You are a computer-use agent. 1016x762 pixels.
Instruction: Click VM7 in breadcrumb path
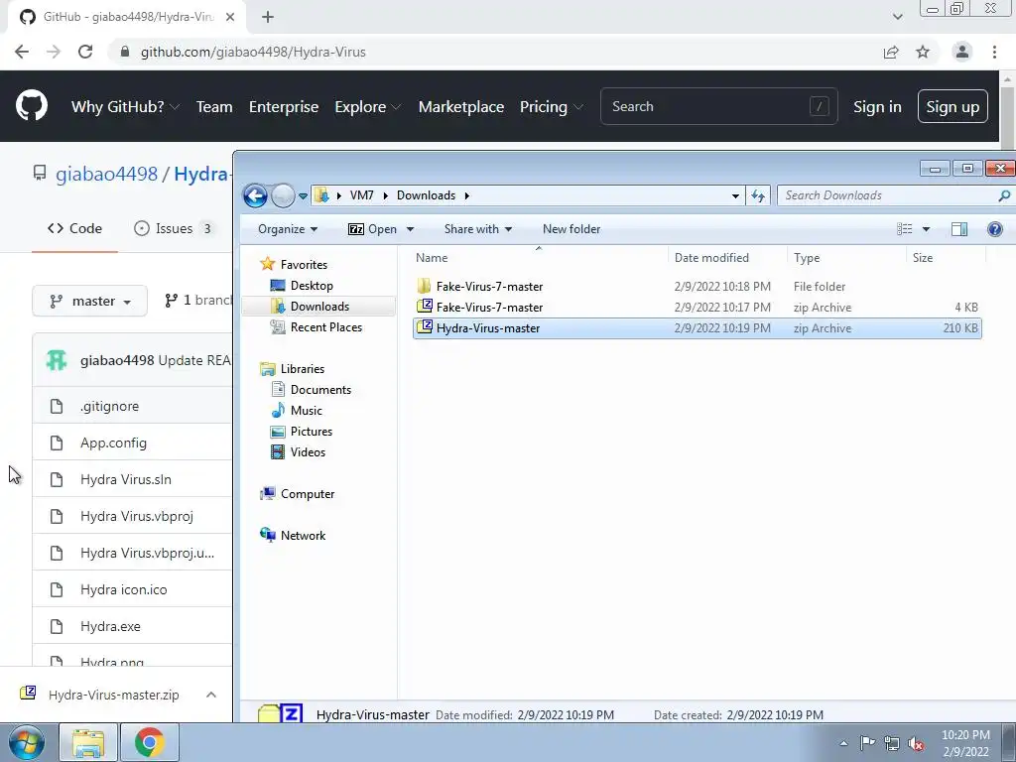[x=361, y=195]
